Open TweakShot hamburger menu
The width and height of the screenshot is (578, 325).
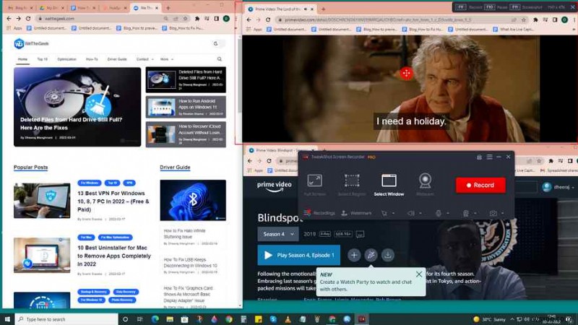click(x=489, y=157)
